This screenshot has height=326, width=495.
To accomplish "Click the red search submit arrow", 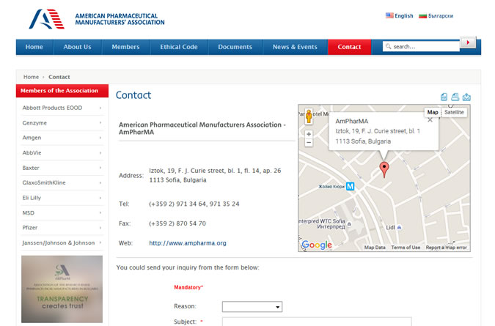I will 468,42.
